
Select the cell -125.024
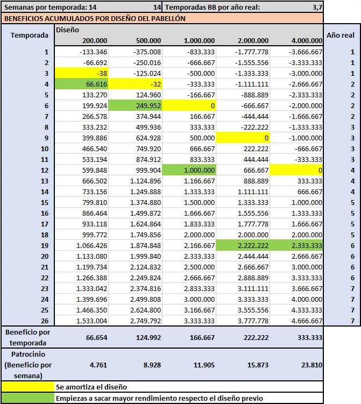(x=136, y=74)
